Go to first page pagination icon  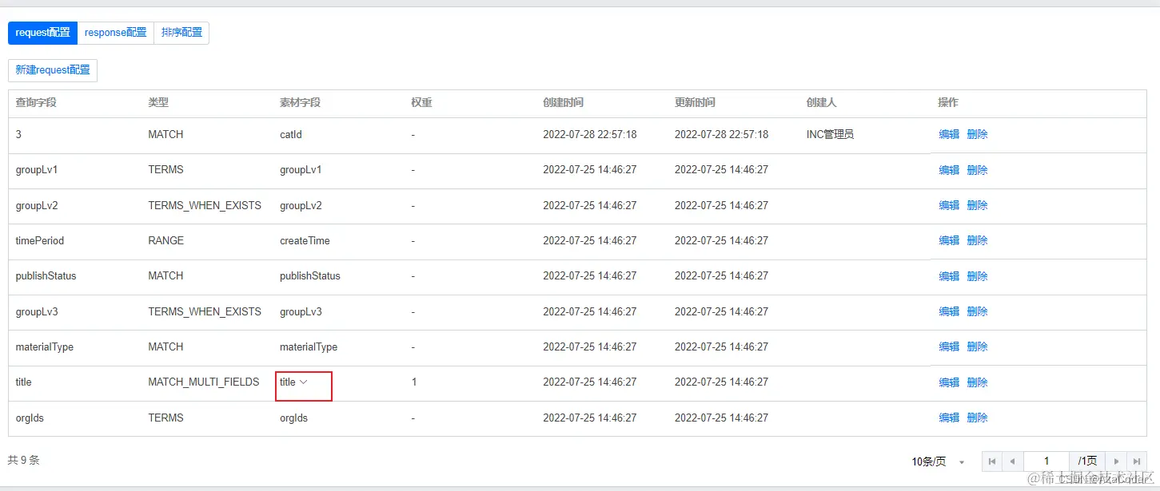tap(992, 461)
